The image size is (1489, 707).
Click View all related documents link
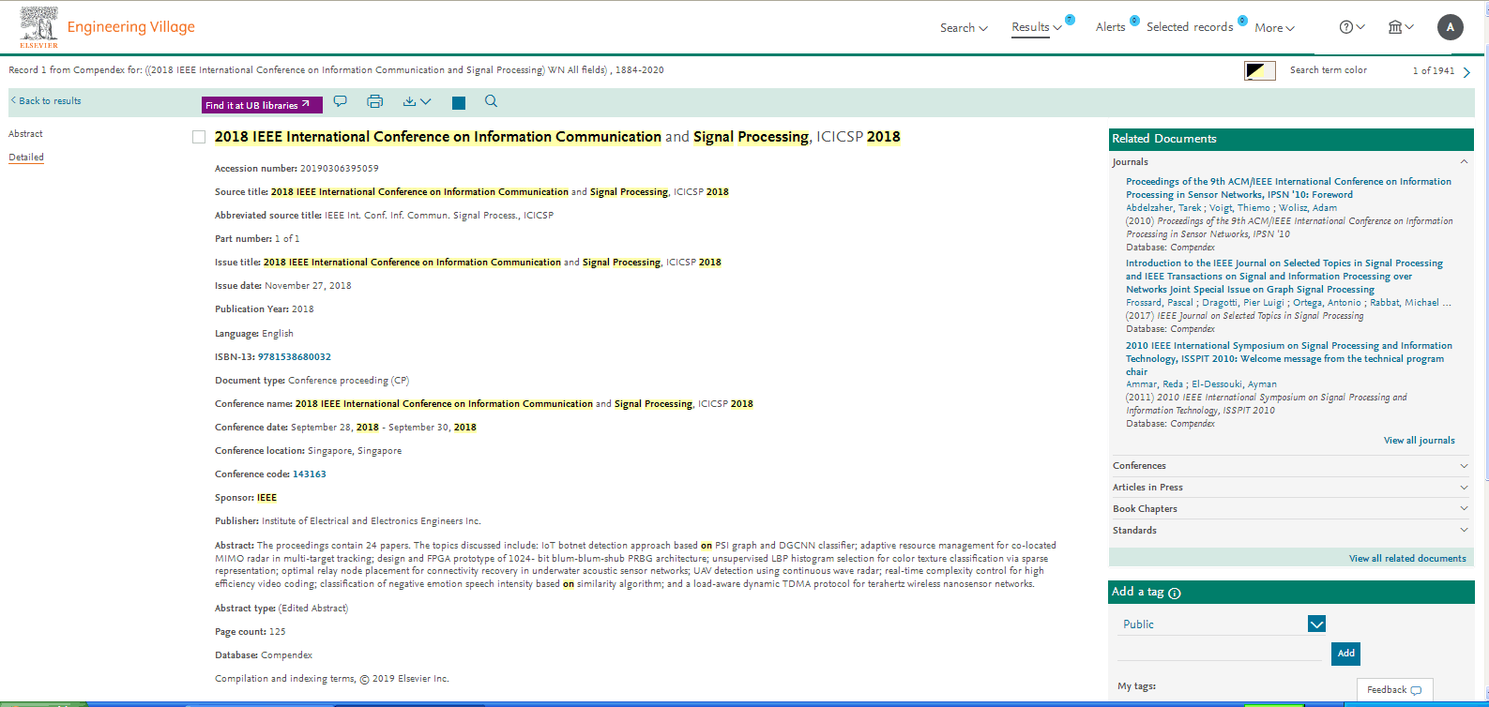click(x=1407, y=559)
